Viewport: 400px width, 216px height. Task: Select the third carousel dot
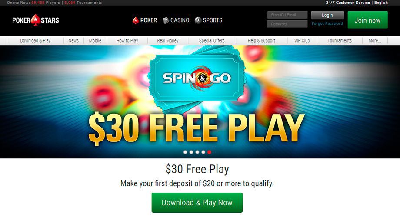pyautogui.click(x=197, y=152)
